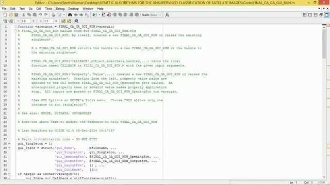The image size is (330, 185).
Task: Navigate forward with the right arrow icon
Action: [x=81, y=15]
